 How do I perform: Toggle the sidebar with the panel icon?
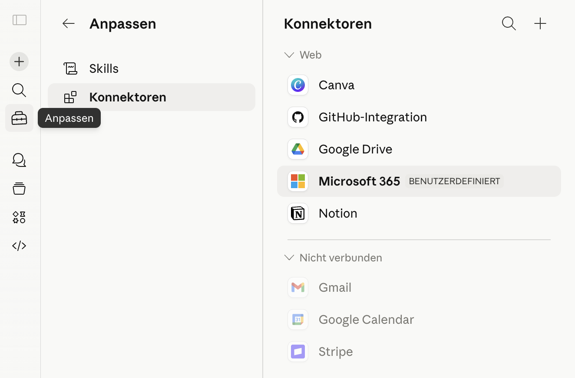20,20
